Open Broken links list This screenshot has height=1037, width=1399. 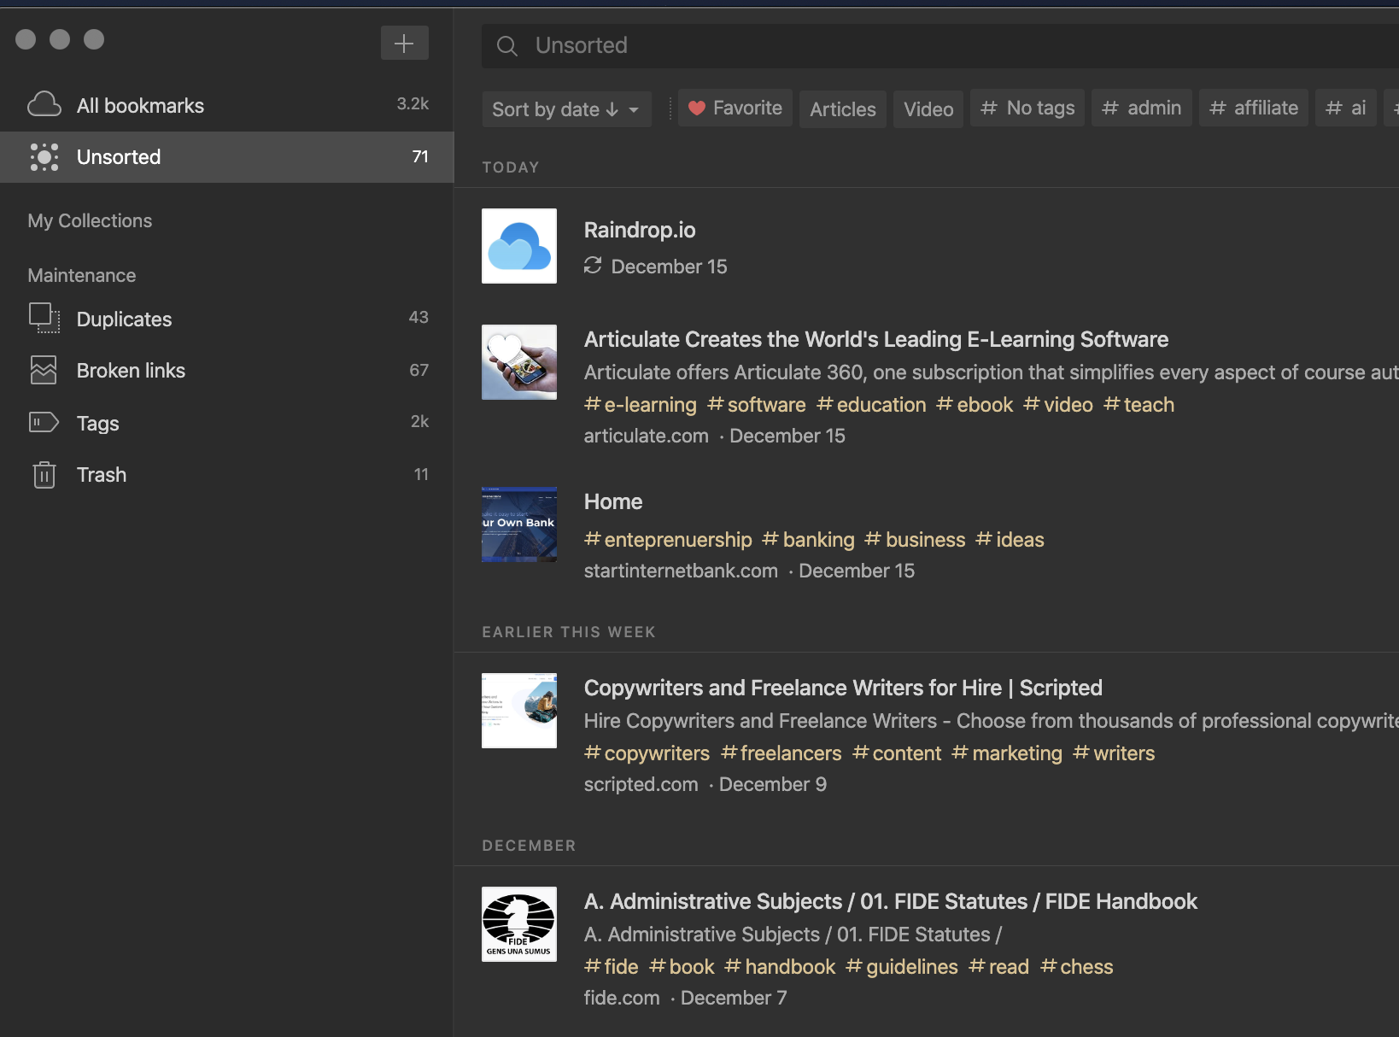[x=227, y=370]
